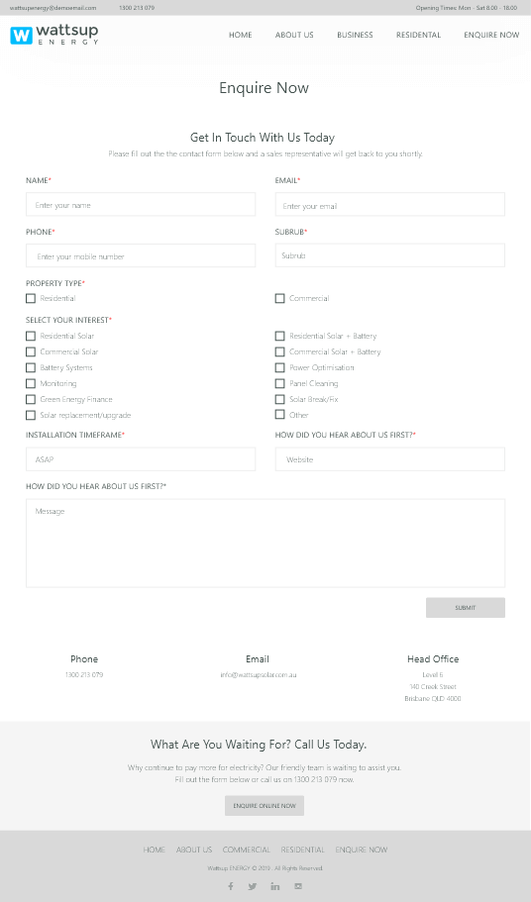This screenshot has width=531, height=902.
Task: Check the Solar Break/Fix option
Action: tap(279, 399)
